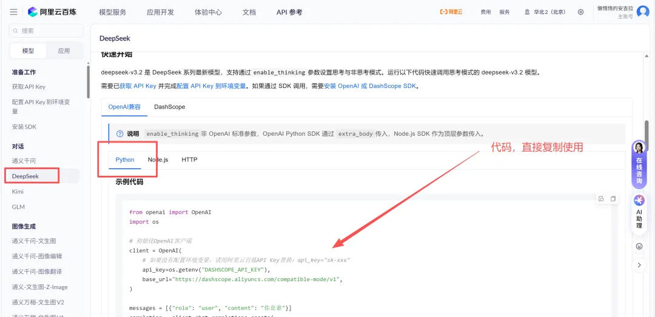The width and height of the screenshot is (655, 317).
Task: Click the user avatar icon
Action: (643, 12)
